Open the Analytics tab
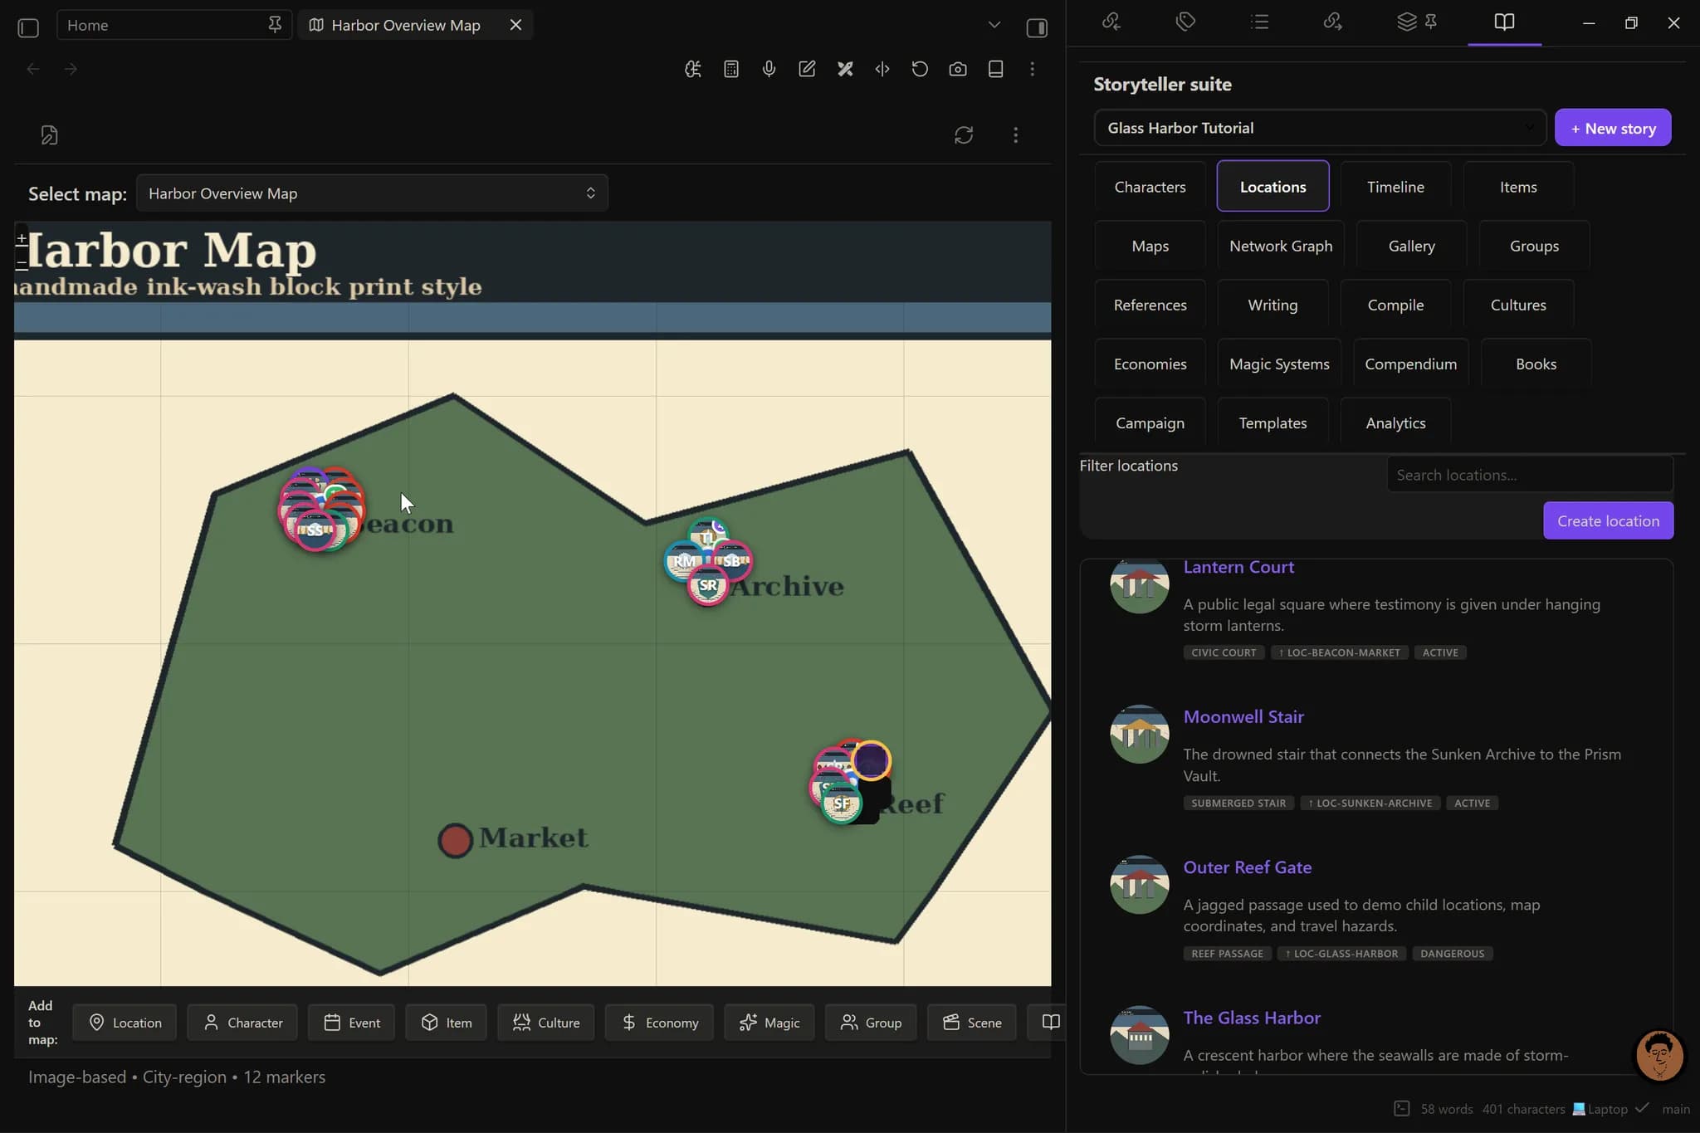 (x=1395, y=422)
